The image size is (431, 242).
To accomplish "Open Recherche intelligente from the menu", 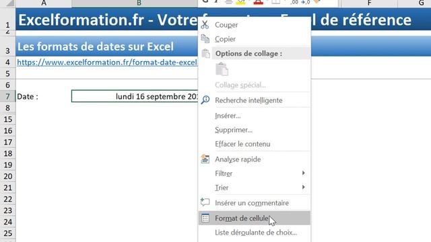I will pos(255,100).
